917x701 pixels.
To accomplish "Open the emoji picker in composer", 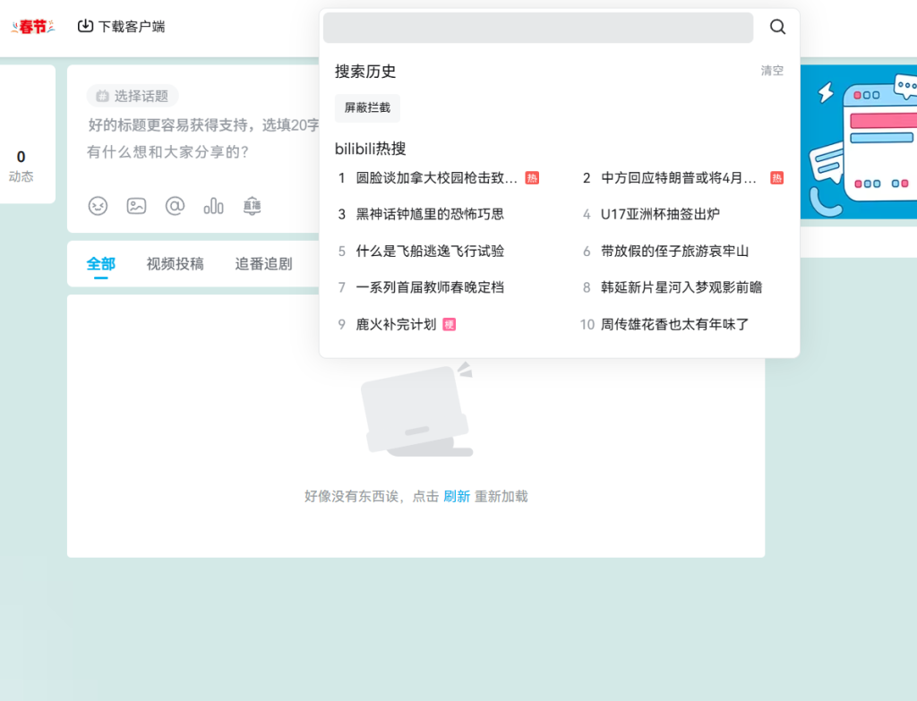I will (98, 206).
